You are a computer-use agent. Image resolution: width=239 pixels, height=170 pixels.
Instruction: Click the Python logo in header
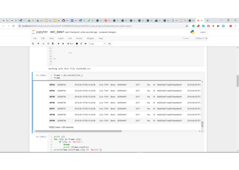tap(193, 32)
